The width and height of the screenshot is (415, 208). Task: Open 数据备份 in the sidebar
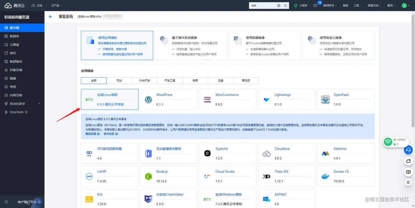(22, 62)
